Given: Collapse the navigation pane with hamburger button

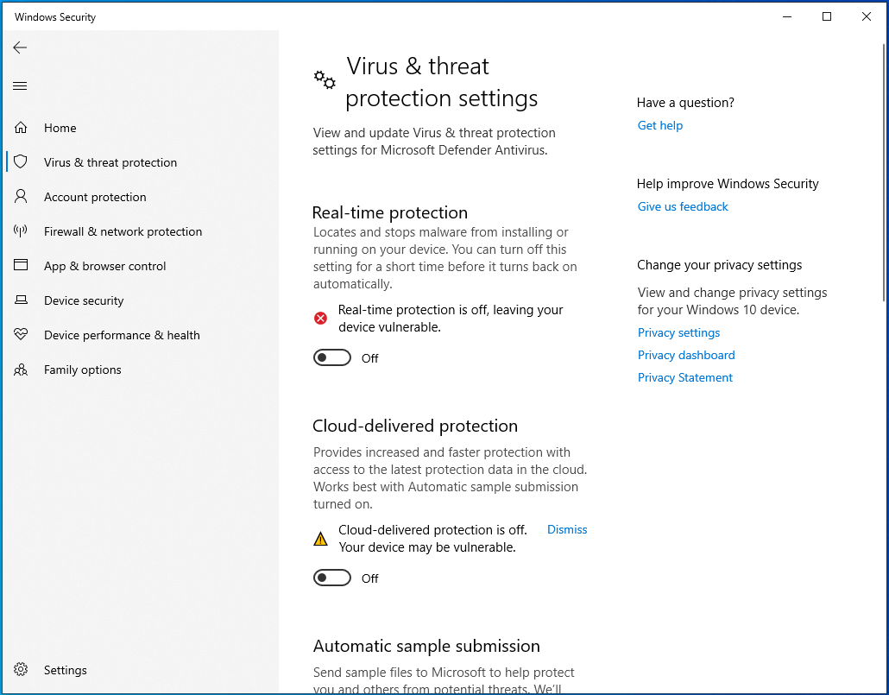Looking at the screenshot, I should click(20, 85).
